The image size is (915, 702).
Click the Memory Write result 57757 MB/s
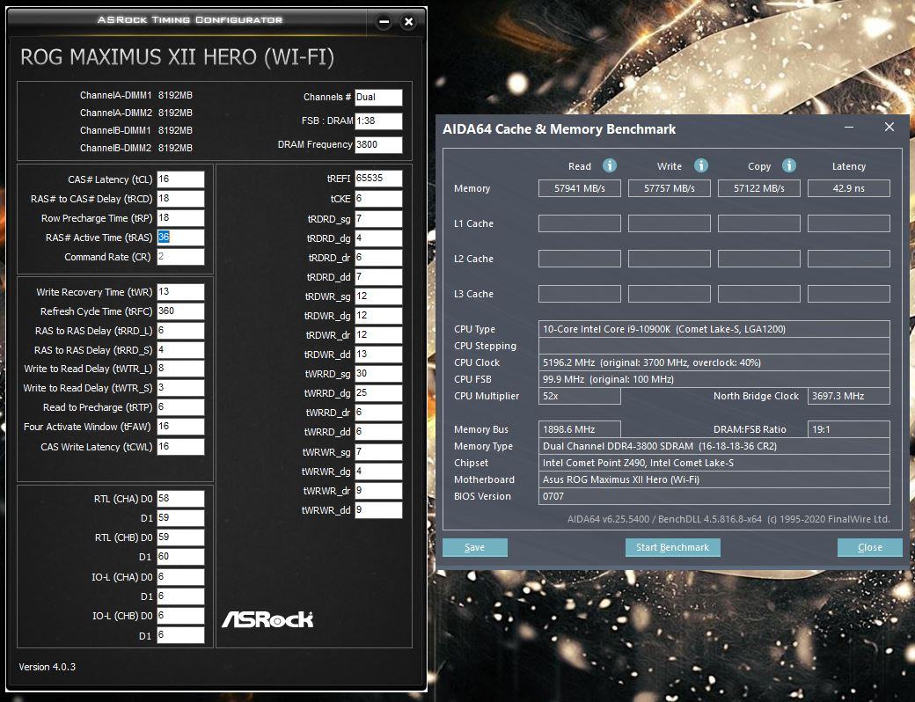coord(670,188)
